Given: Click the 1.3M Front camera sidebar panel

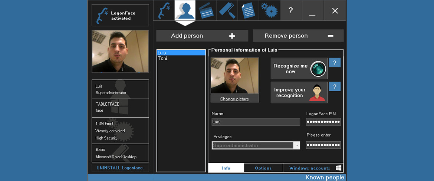Looking at the screenshot, I should click(x=120, y=131).
